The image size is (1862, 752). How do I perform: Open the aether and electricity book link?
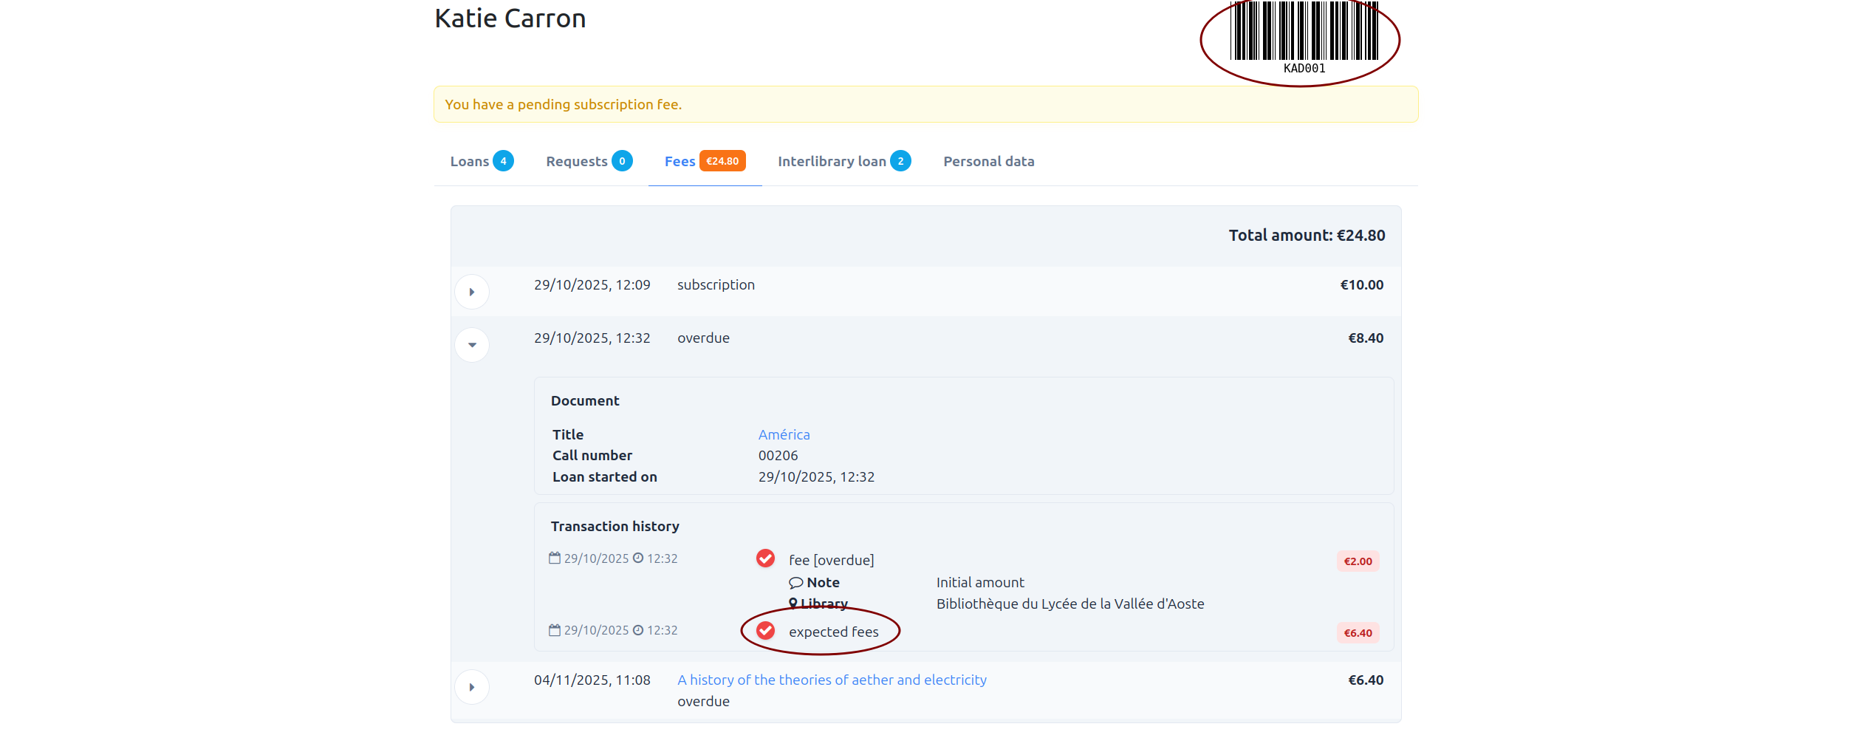(832, 679)
